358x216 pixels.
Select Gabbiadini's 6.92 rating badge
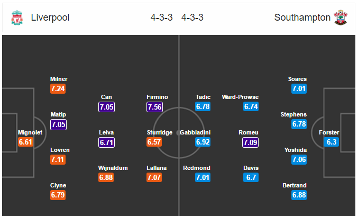pos(203,142)
